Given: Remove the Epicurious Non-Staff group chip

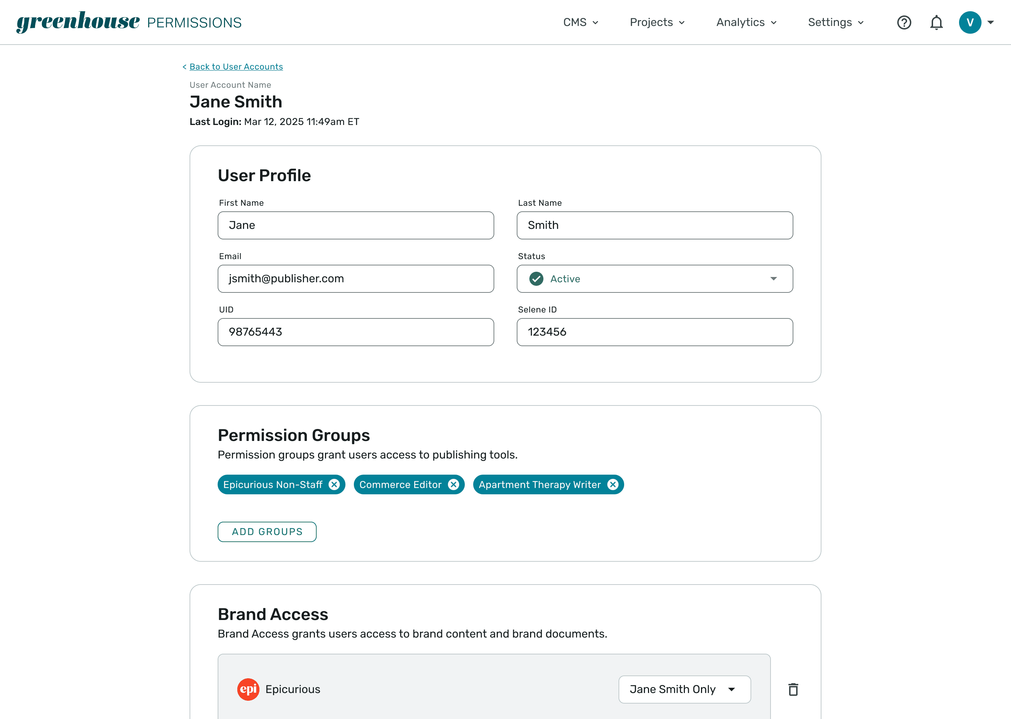Looking at the screenshot, I should (334, 484).
